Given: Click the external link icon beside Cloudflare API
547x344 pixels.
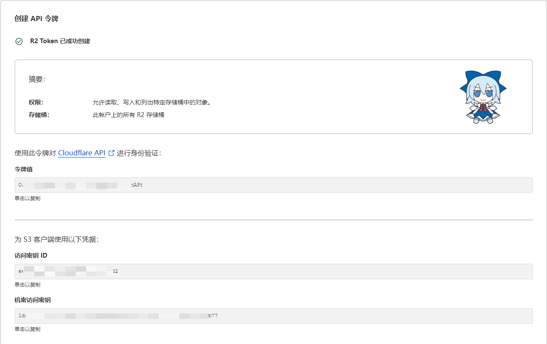Looking at the screenshot, I should click(x=112, y=153).
